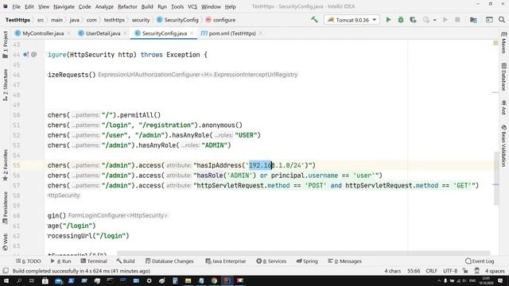
Task: Open the Spring tool window
Action: [x=307, y=261]
